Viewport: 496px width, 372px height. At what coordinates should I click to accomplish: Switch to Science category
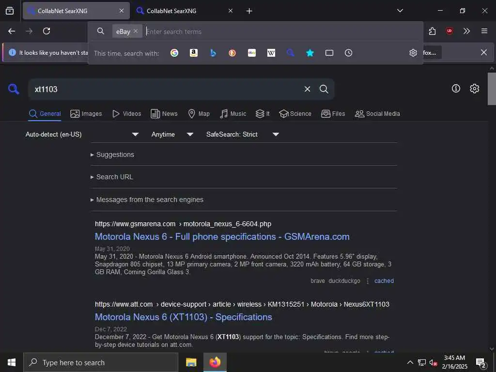(295, 113)
